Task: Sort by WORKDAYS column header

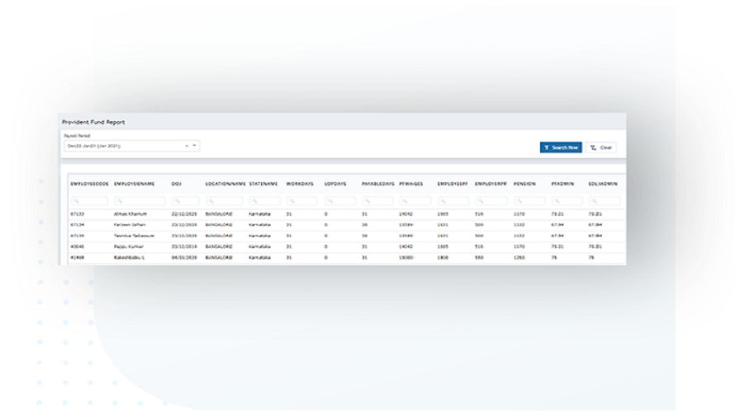Action: pyautogui.click(x=299, y=184)
